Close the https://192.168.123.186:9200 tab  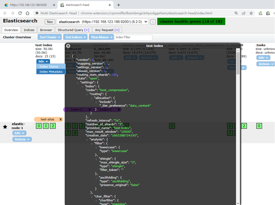[54, 5]
